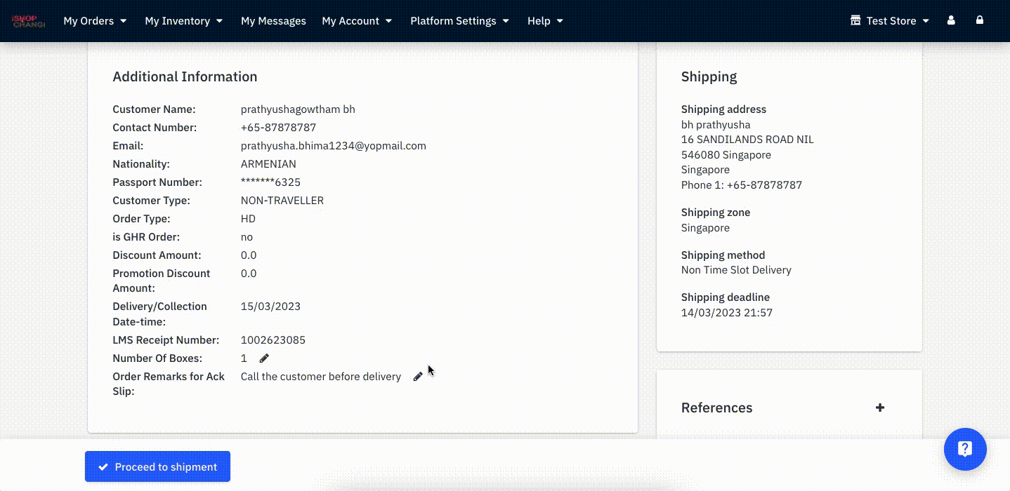Image resolution: width=1010 pixels, height=491 pixels.
Task: Go to My Messages
Action: click(273, 21)
